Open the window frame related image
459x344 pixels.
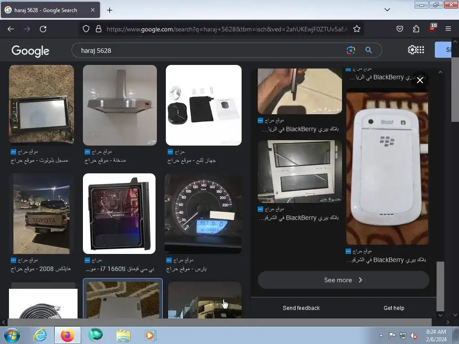point(300,172)
